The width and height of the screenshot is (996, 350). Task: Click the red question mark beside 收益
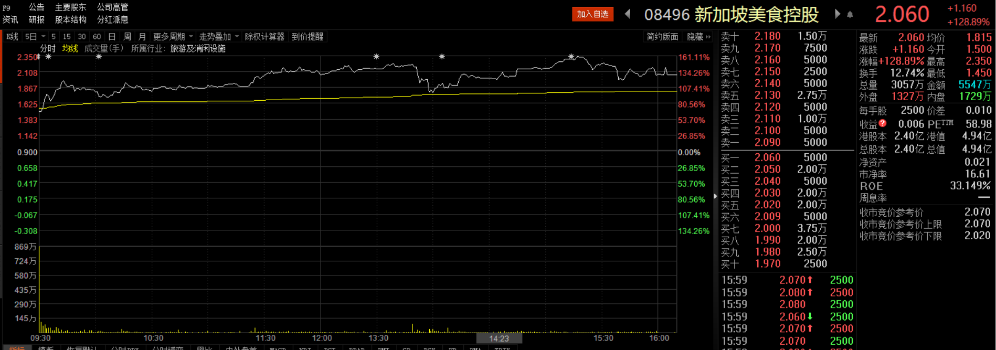point(883,123)
